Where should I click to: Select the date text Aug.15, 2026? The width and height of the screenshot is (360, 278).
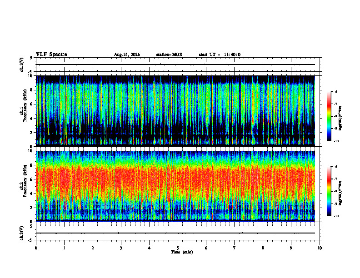(x=127, y=55)
